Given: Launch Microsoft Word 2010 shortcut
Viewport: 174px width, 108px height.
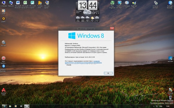Looking at the screenshot, I should (18, 5).
